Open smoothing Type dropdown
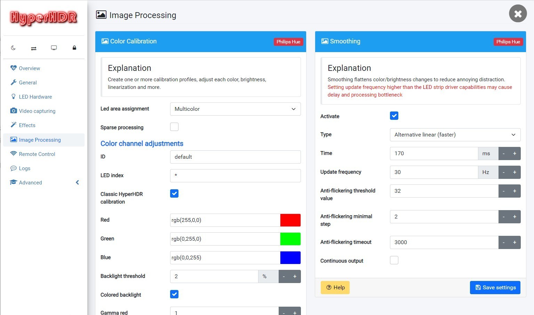The width and height of the screenshot is (534, 315). 455,135
